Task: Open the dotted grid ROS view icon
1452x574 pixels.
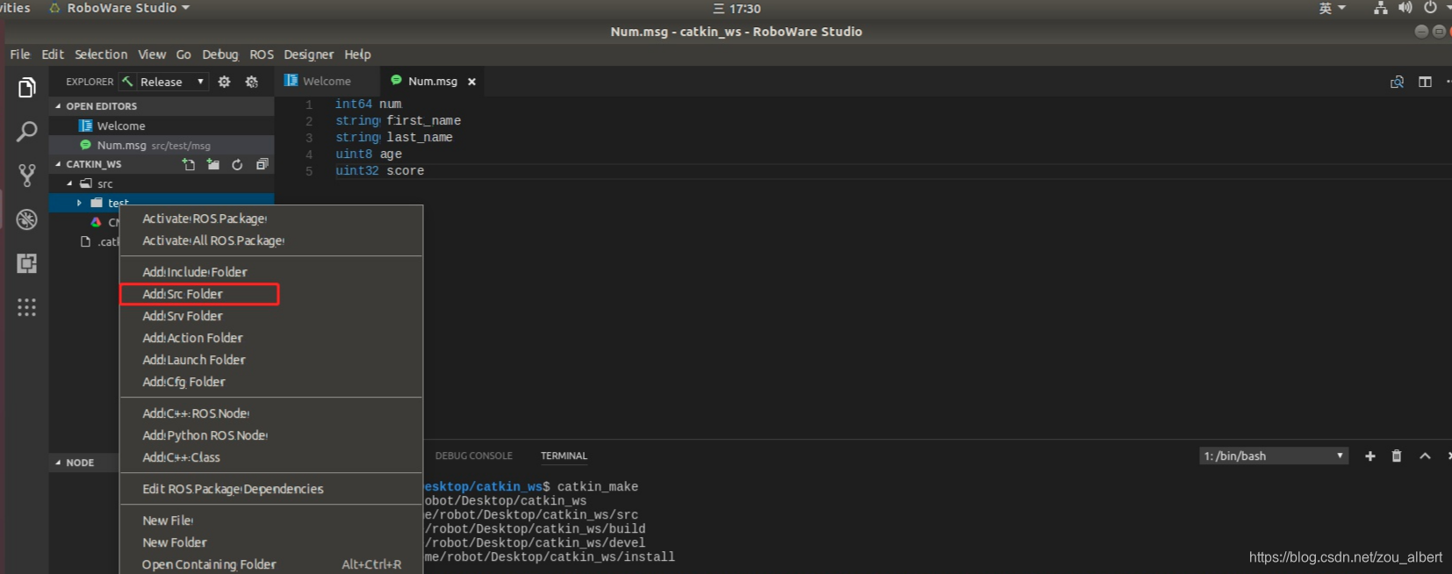Action: [x=27, y=307]
